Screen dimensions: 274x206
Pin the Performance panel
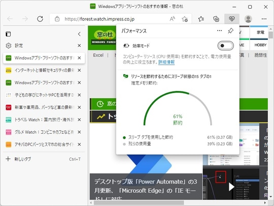point(231,31)
